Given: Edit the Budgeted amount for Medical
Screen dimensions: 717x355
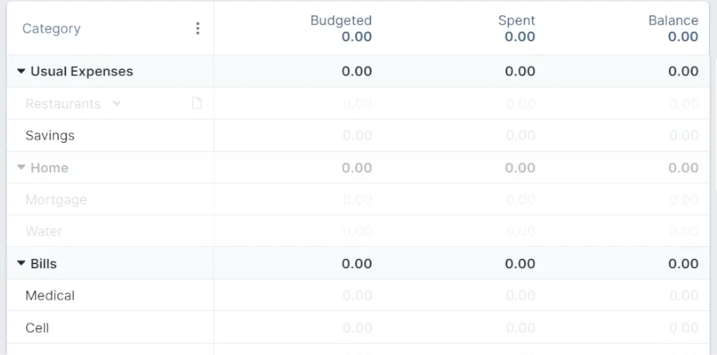Looking at the screenshot, I should [x=356, y=296].
